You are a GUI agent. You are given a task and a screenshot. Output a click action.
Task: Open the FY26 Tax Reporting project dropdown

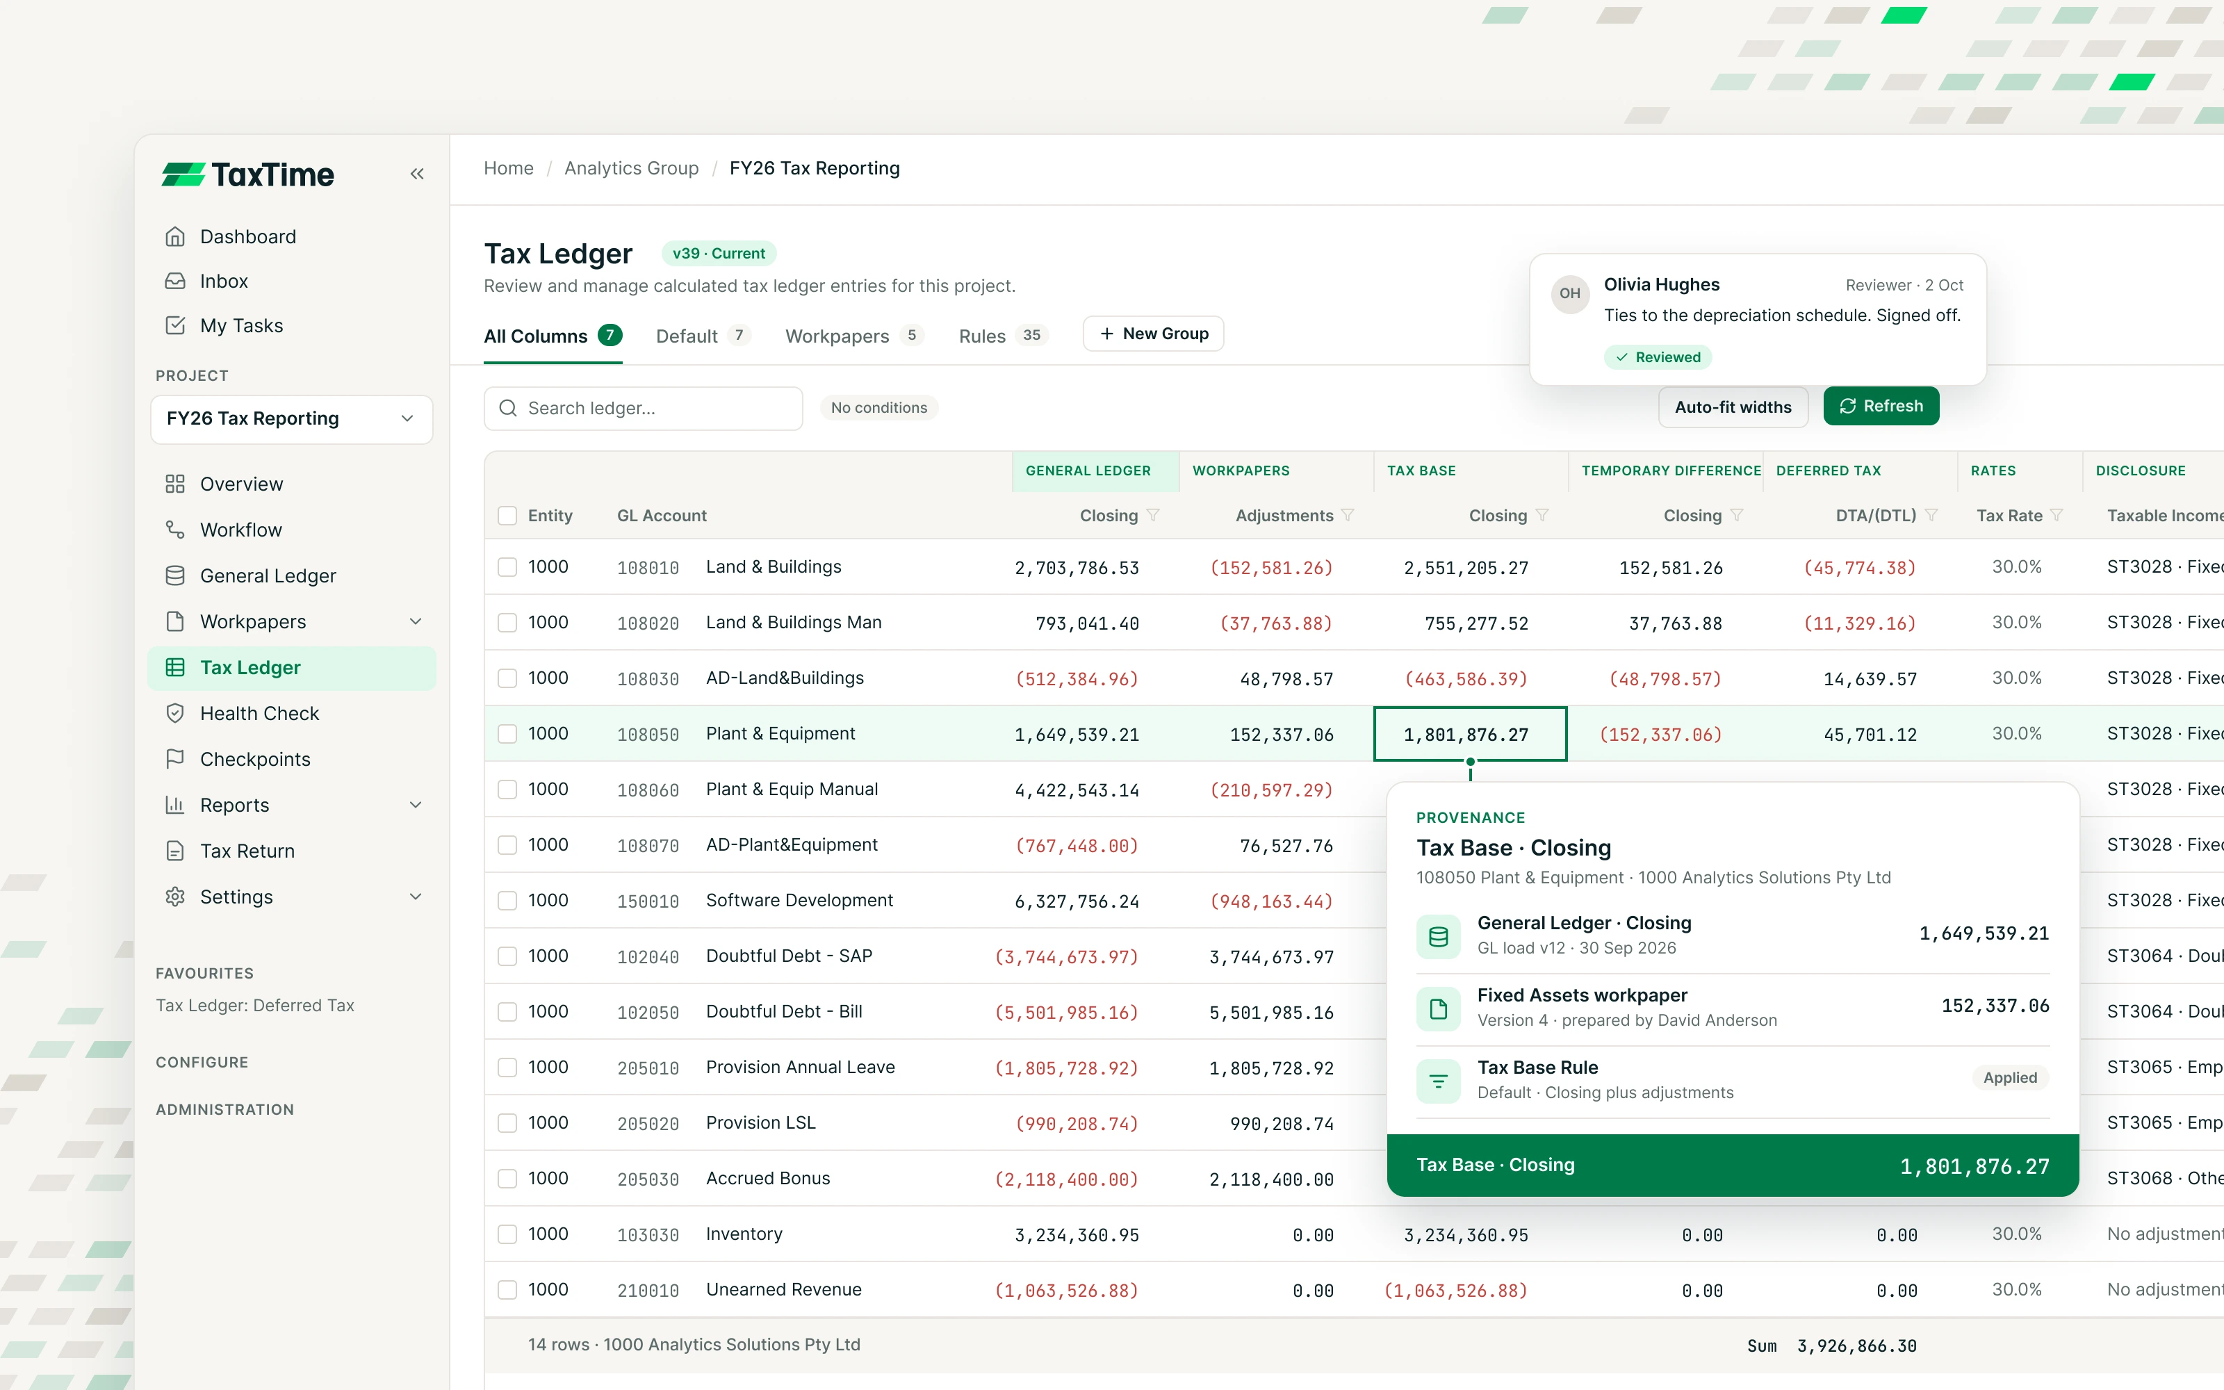coord(291,419)
